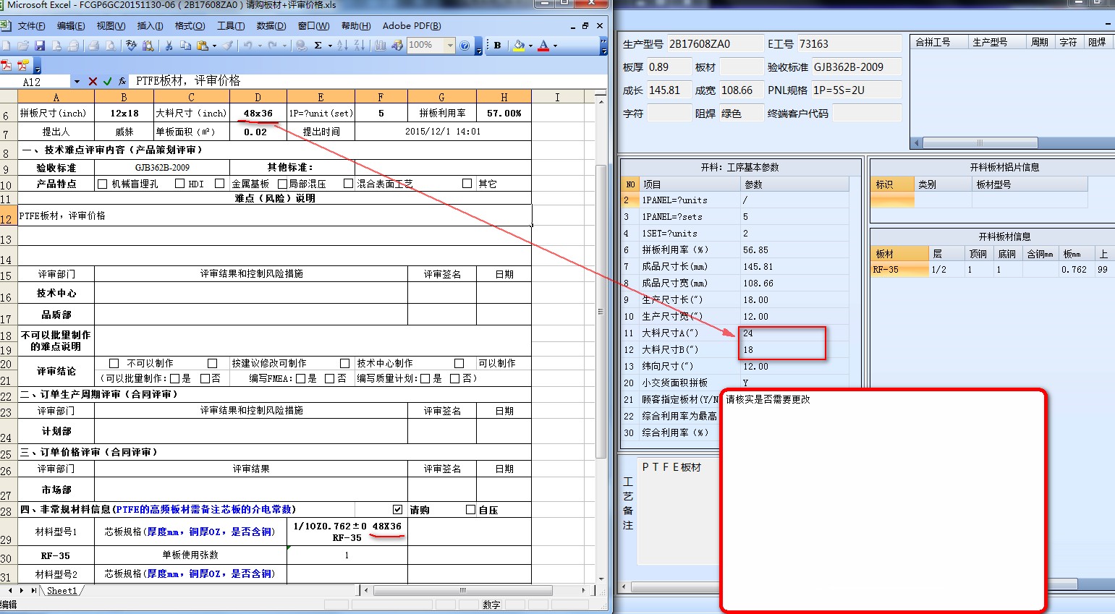Open the AutoSum functions dropdown arrow
Image resolution: width=1115 pixels, height=614 pixels.
(x=330, y=46)
